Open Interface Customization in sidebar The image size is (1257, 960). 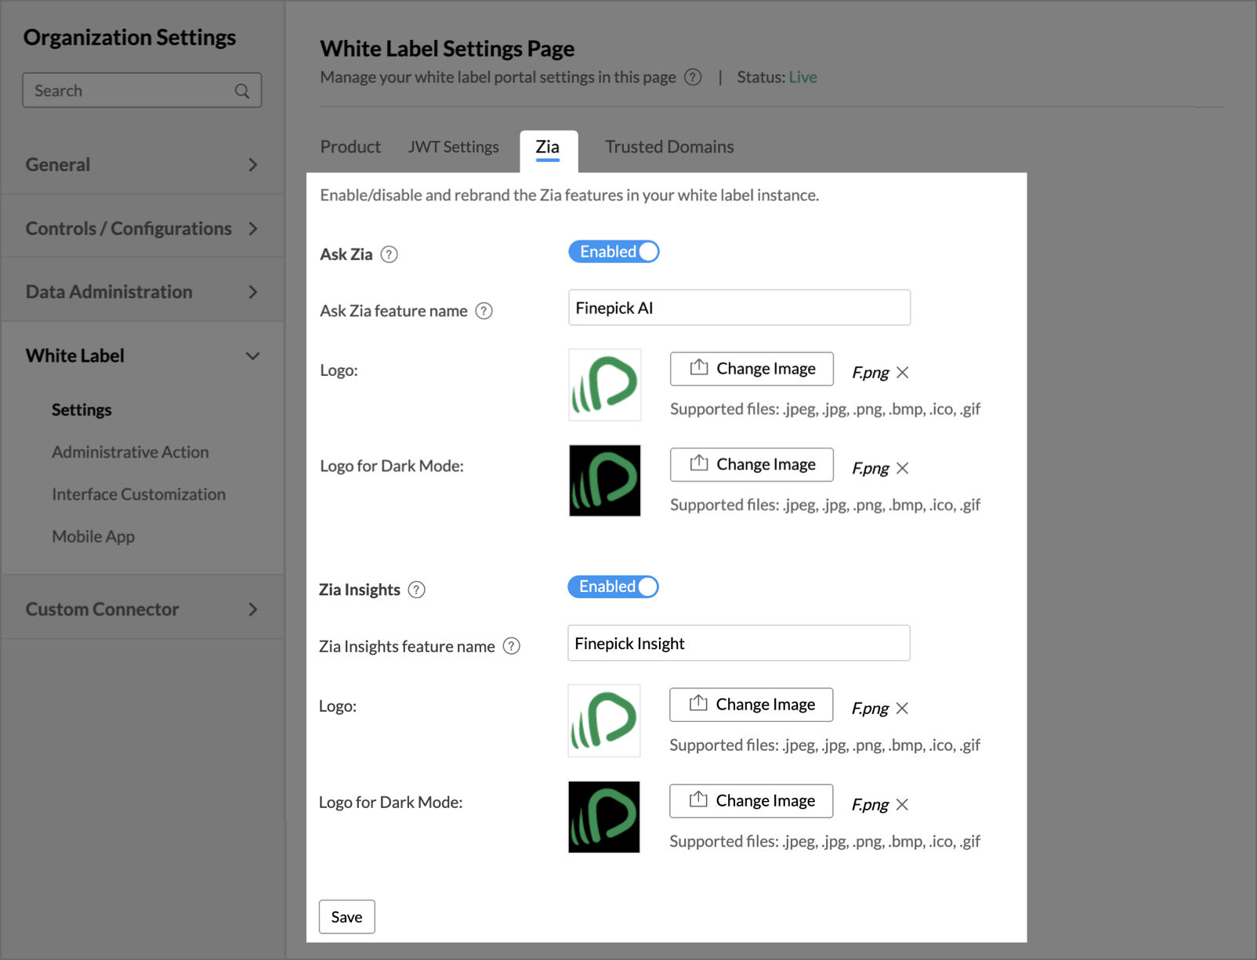[x=139, y=494]
